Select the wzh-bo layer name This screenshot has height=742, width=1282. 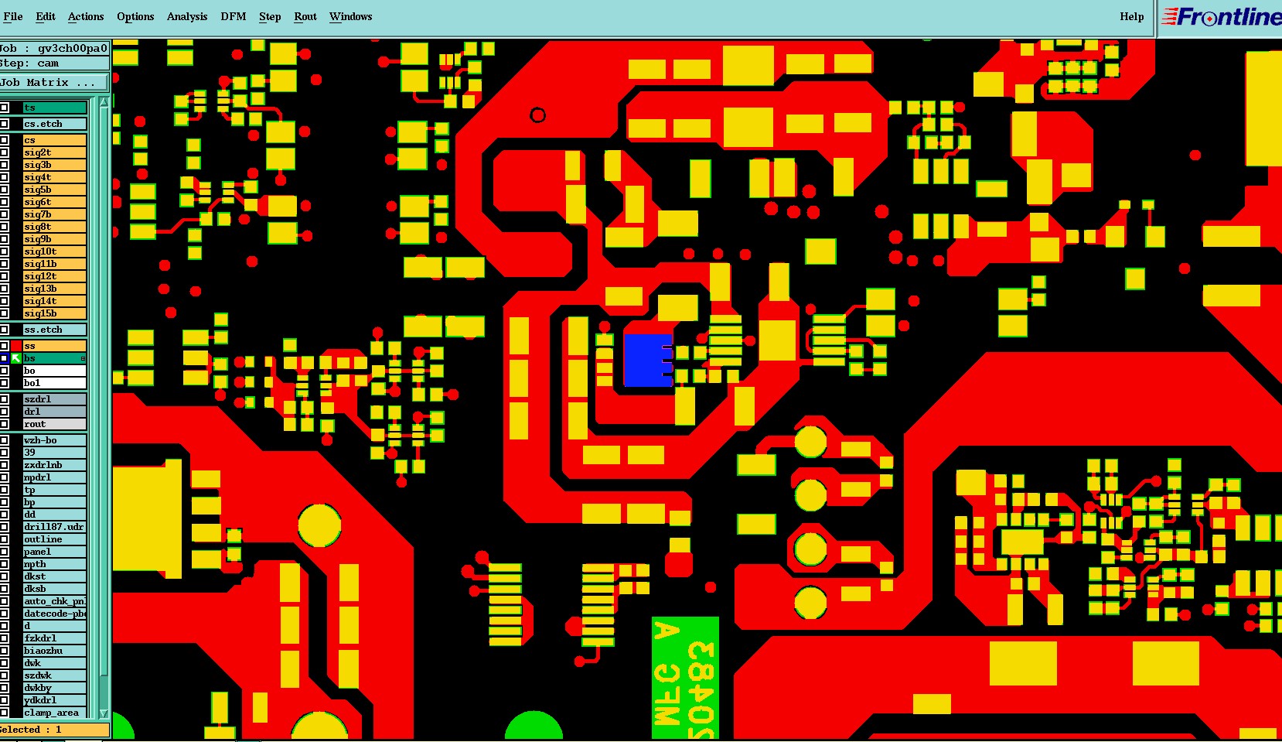coord(55,440)
